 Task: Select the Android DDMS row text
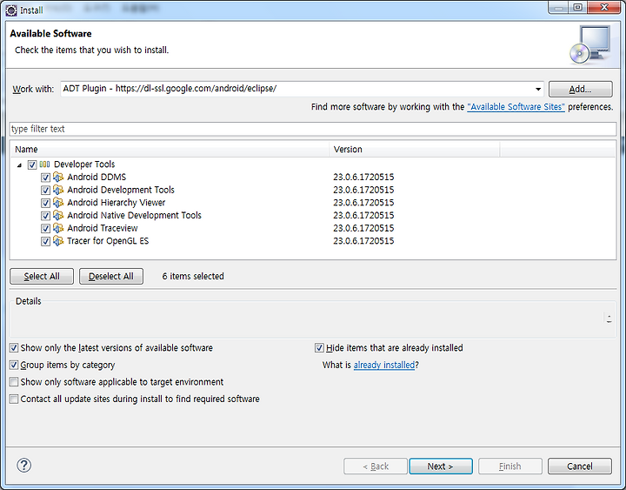tap(97, 177)
